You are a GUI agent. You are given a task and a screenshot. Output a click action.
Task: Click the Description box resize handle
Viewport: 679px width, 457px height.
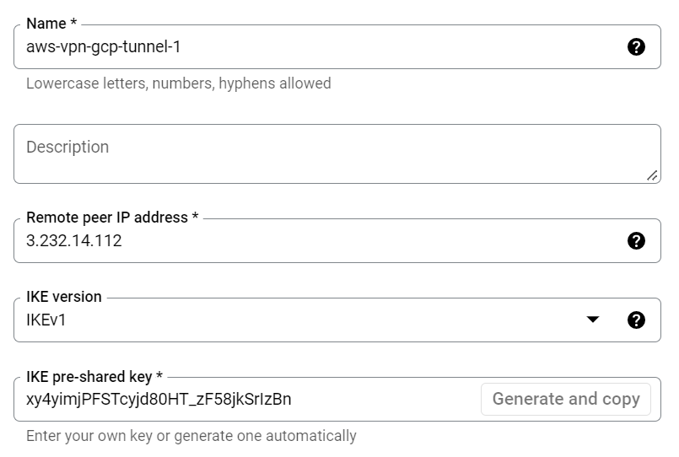pos(652,175)
